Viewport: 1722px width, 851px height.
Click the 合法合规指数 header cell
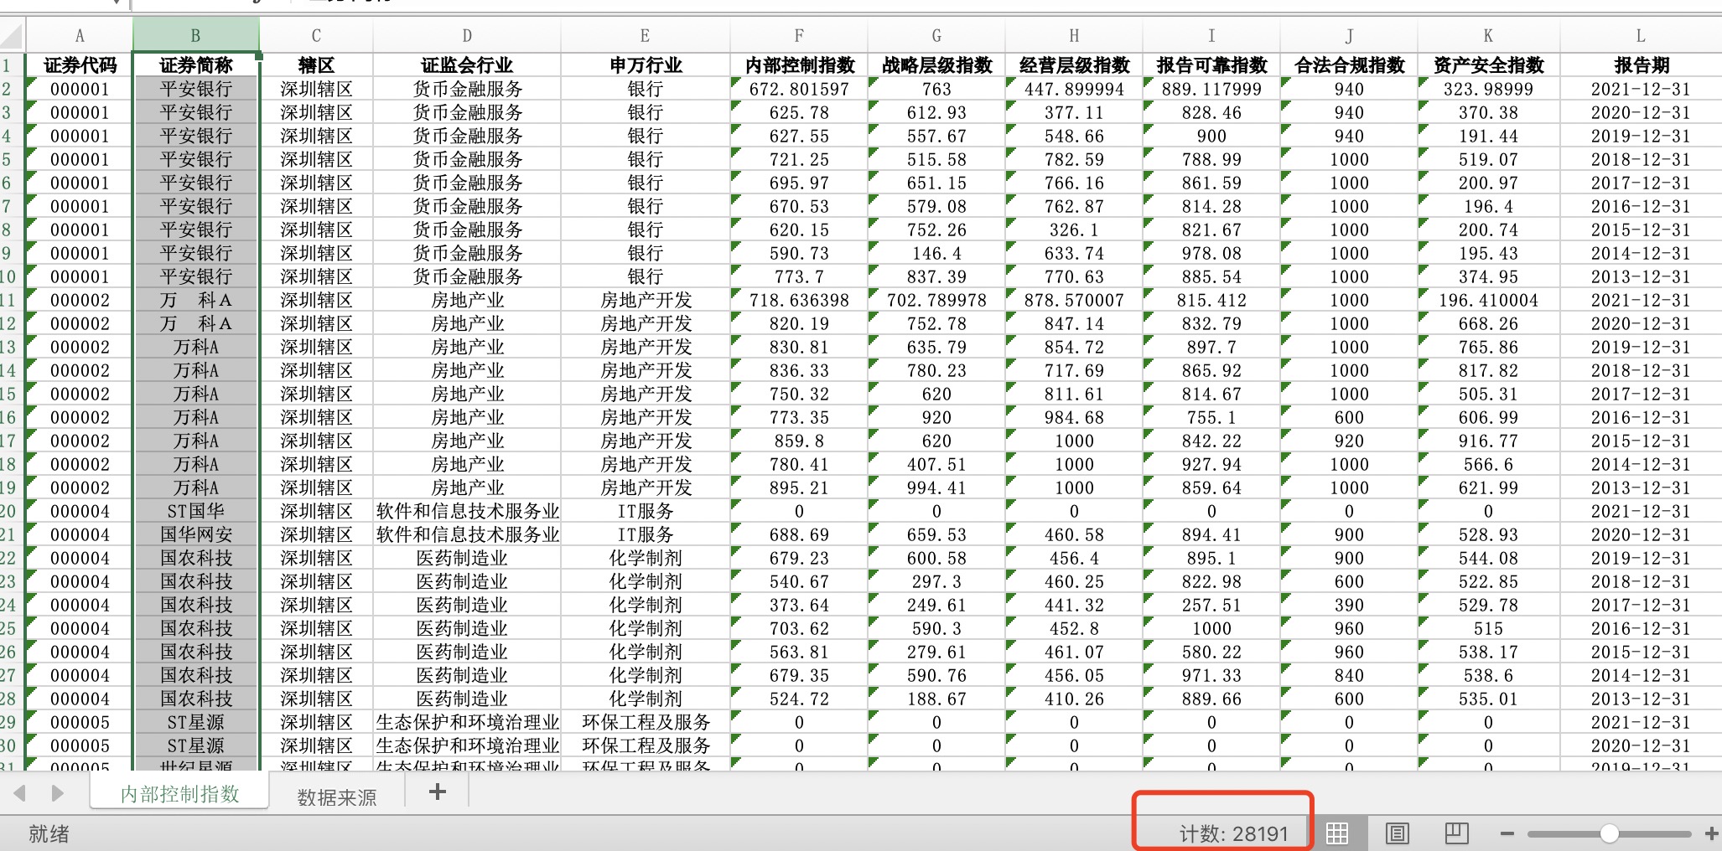(x=1349, y=65)
